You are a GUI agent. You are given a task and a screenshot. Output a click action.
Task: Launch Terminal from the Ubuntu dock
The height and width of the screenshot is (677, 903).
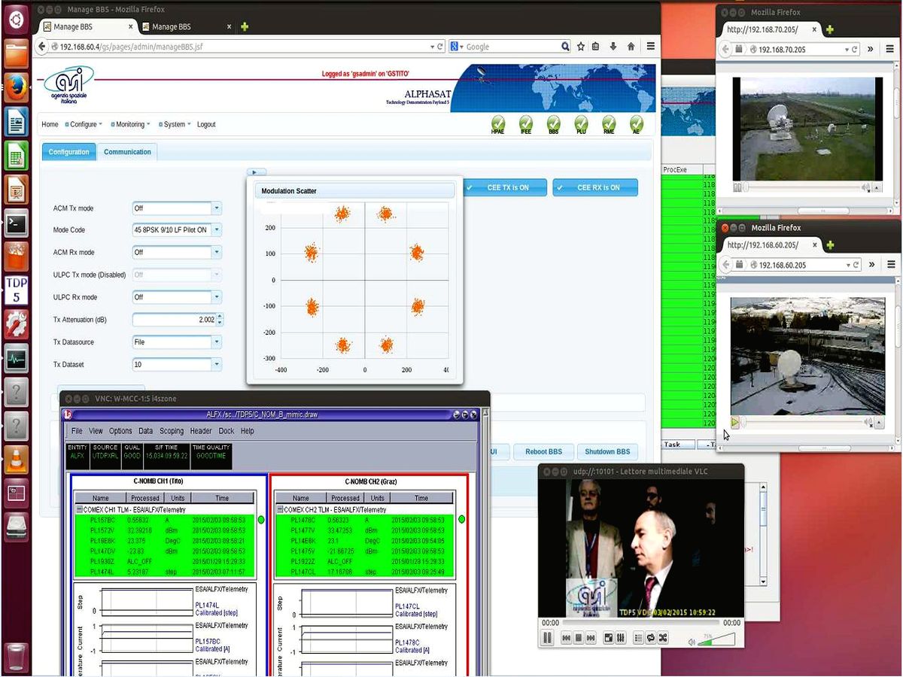16,223
